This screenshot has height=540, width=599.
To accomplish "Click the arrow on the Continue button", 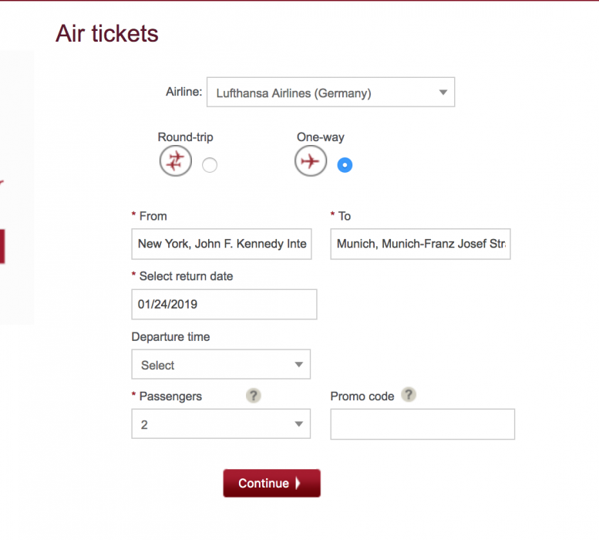I will 298,484.
